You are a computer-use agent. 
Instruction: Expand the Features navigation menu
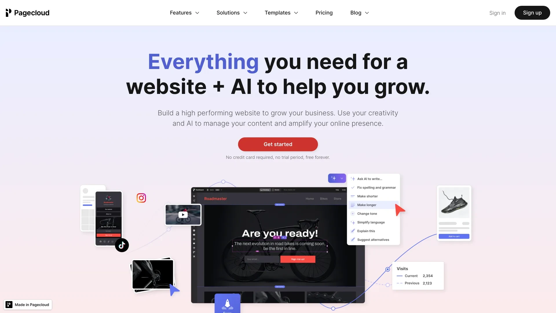coord(184,13)
